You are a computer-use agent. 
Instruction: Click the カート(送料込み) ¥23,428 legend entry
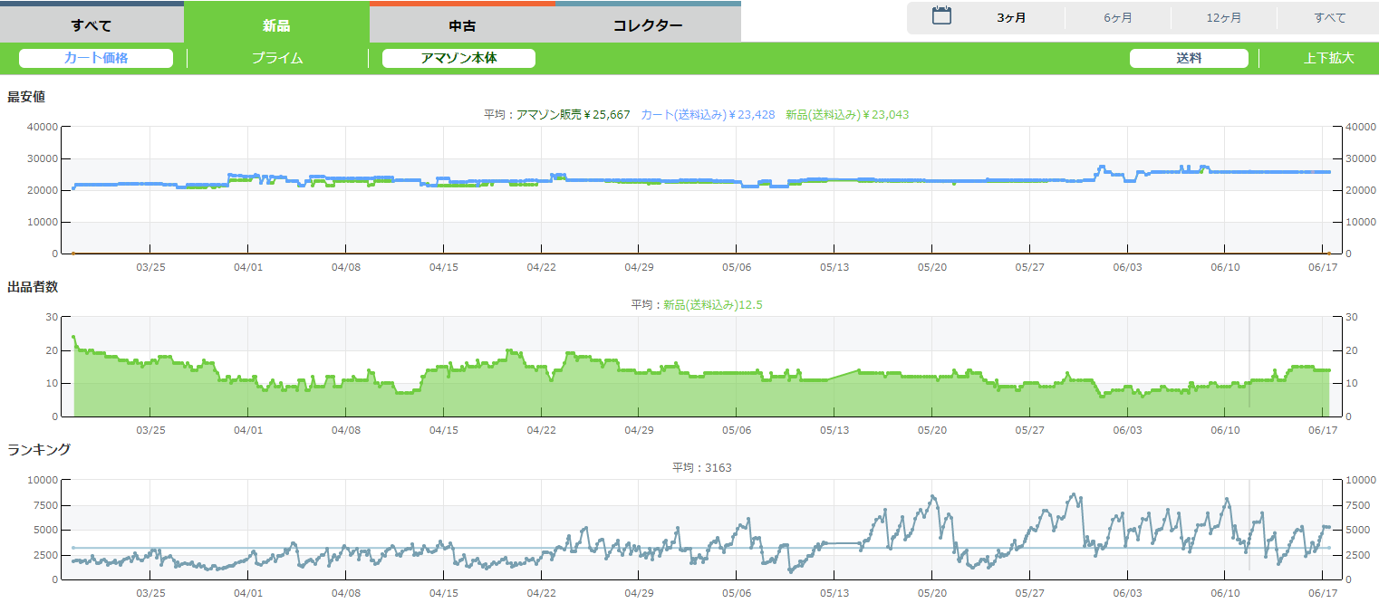point(708,115)
